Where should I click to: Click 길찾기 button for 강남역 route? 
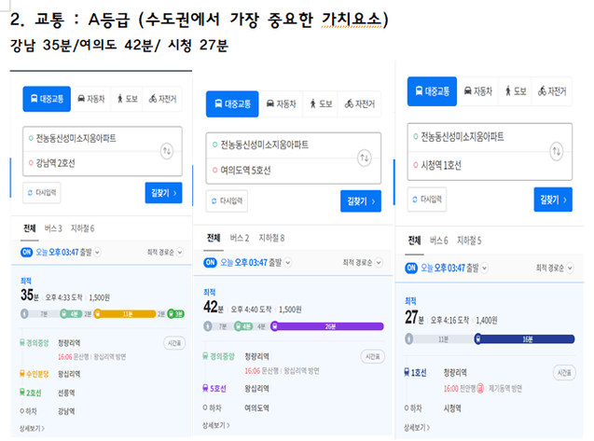click(164, 193)
